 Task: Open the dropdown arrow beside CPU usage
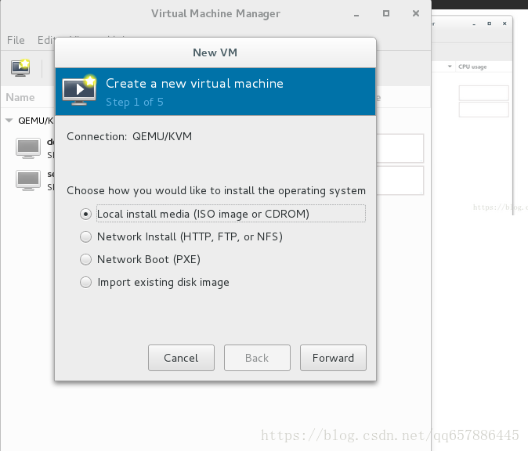(450, 67)
